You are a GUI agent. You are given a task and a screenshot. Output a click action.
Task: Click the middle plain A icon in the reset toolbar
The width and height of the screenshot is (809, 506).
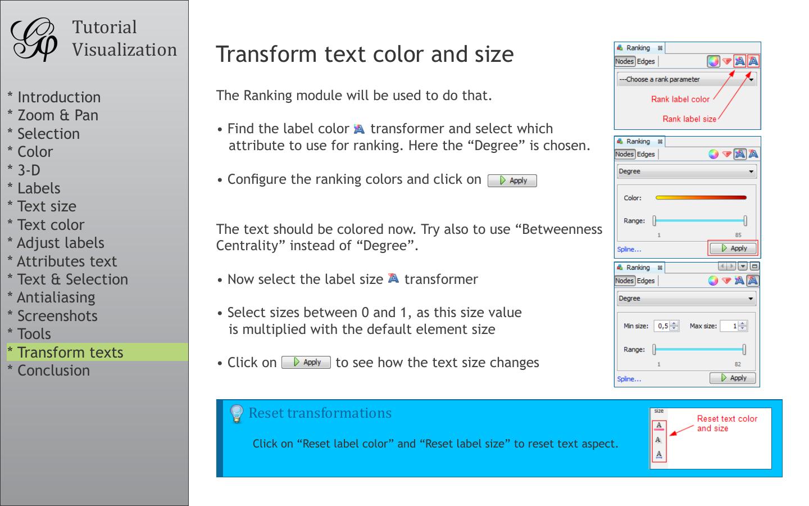coord(658,440)
